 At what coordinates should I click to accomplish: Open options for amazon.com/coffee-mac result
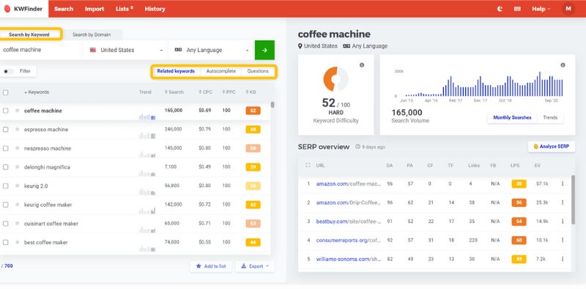coord(563,184)
